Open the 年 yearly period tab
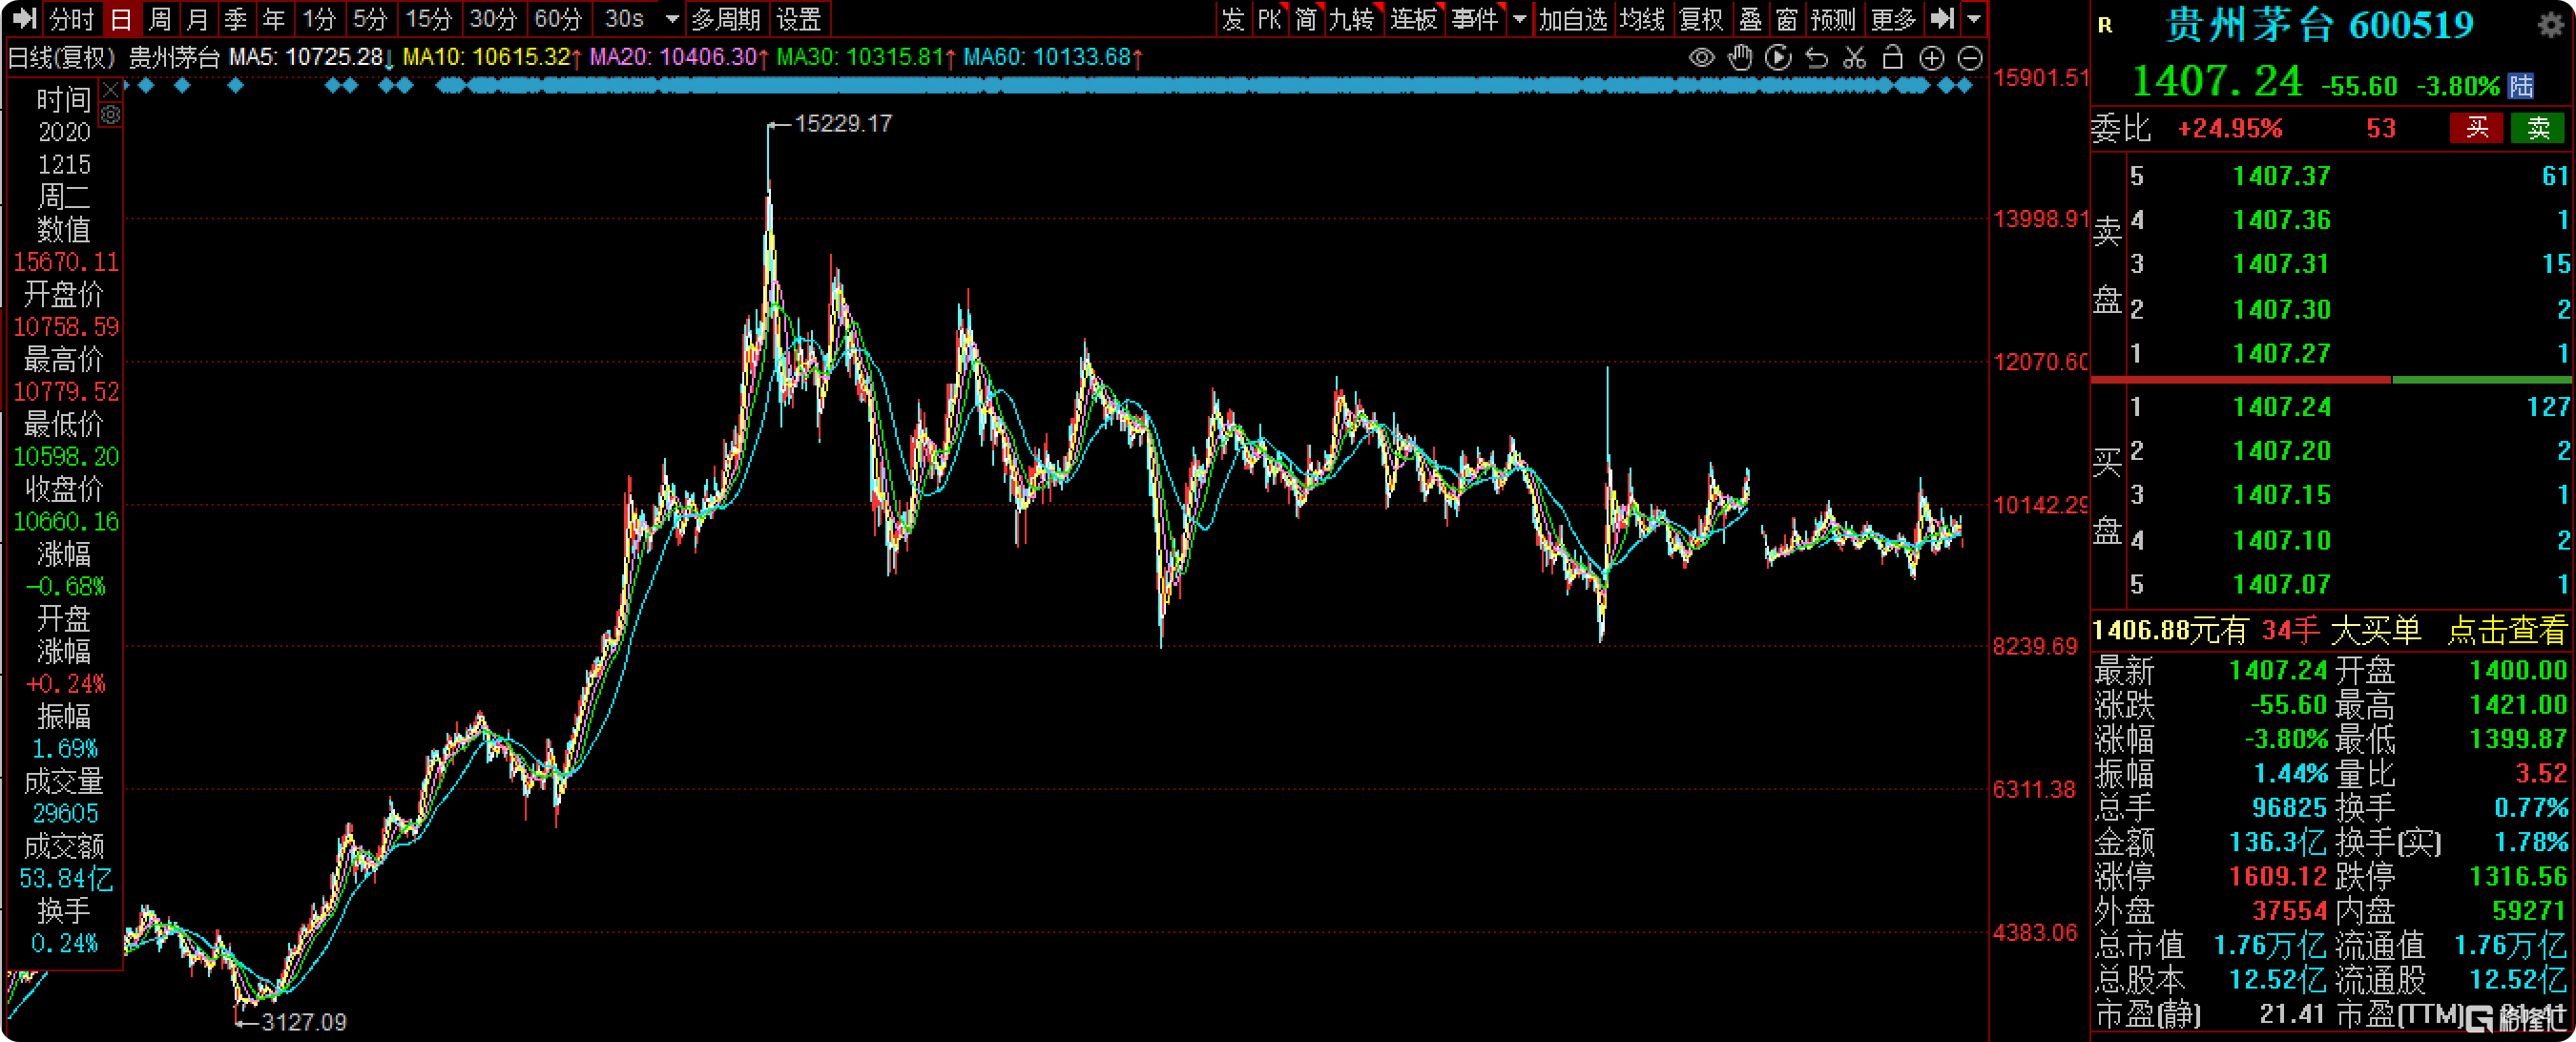Image resolution: width=2576 pixels, height=1042 pixels. click(x=273, y=18)
